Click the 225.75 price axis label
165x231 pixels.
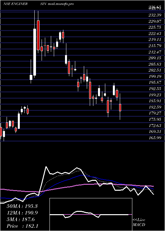click(154, 27)
